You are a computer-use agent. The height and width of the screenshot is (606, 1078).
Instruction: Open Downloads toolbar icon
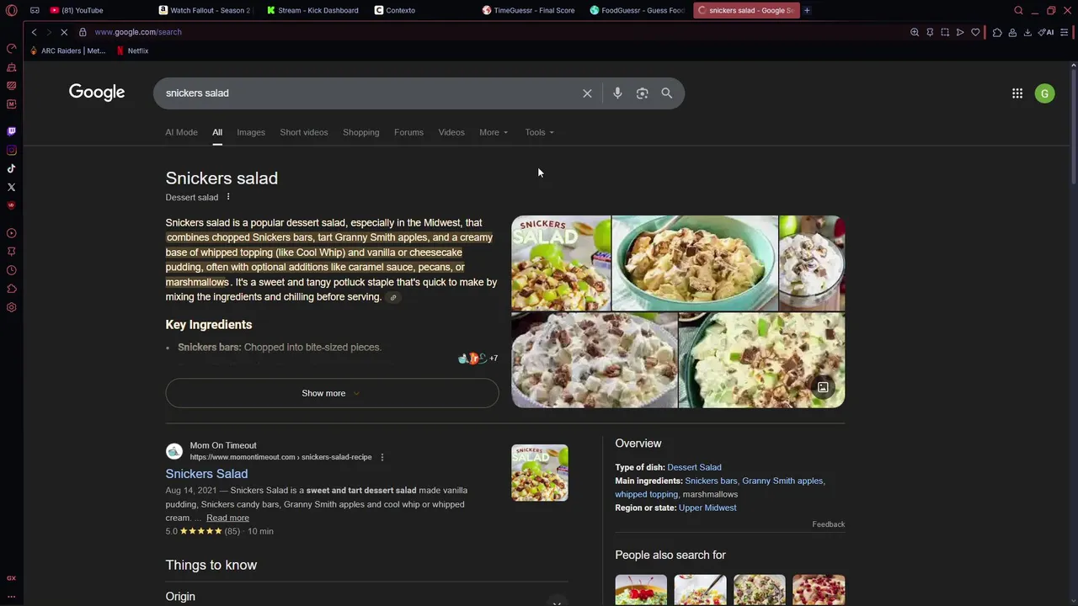[x=1027, y=32]
